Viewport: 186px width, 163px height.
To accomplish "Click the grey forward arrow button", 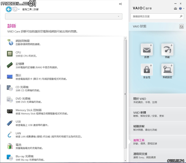I will (x=15, y=9).
